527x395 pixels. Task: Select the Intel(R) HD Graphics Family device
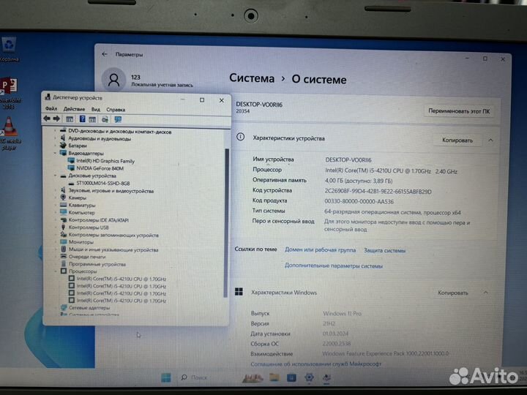point(105,161)
